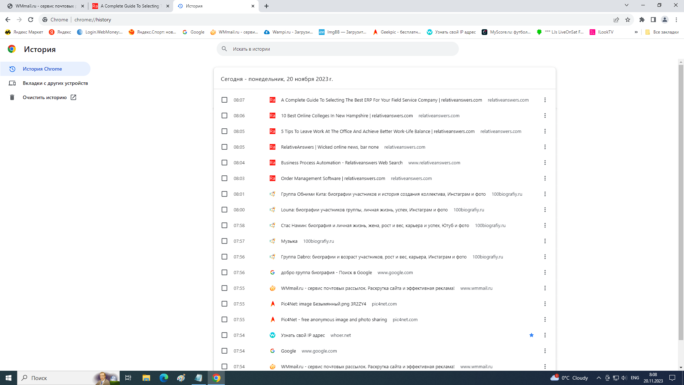Check the Узнать свой IP адрес entry box

224,335
